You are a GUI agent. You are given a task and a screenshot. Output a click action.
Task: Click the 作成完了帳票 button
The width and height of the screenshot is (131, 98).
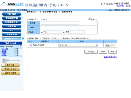click(10, 73)
